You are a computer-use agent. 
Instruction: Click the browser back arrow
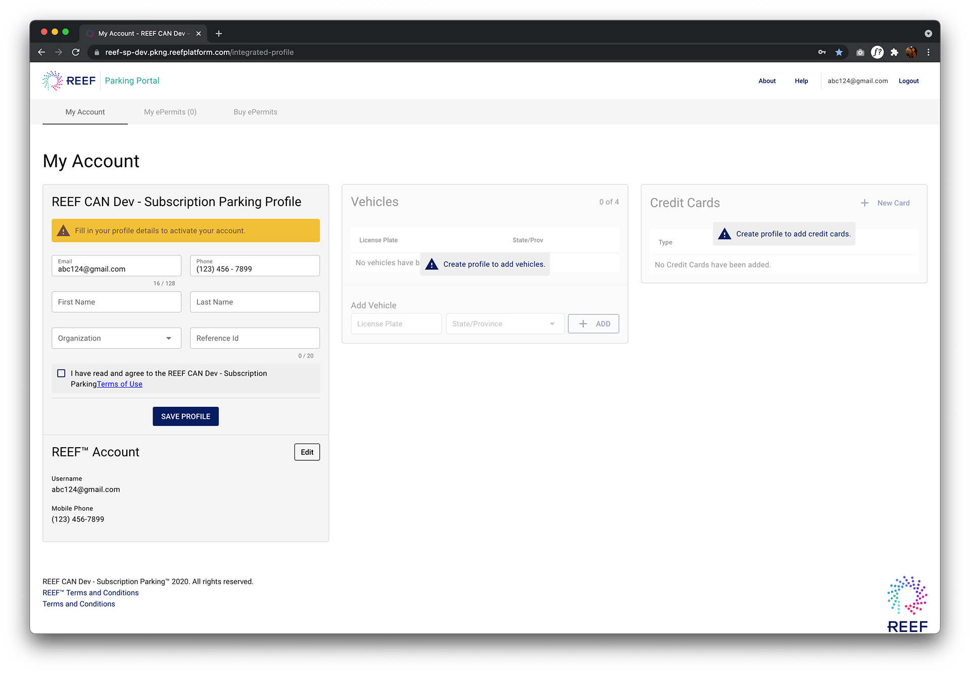click(41, 52)
